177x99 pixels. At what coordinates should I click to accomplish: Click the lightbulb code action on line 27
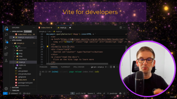click(x=47, y=46)
